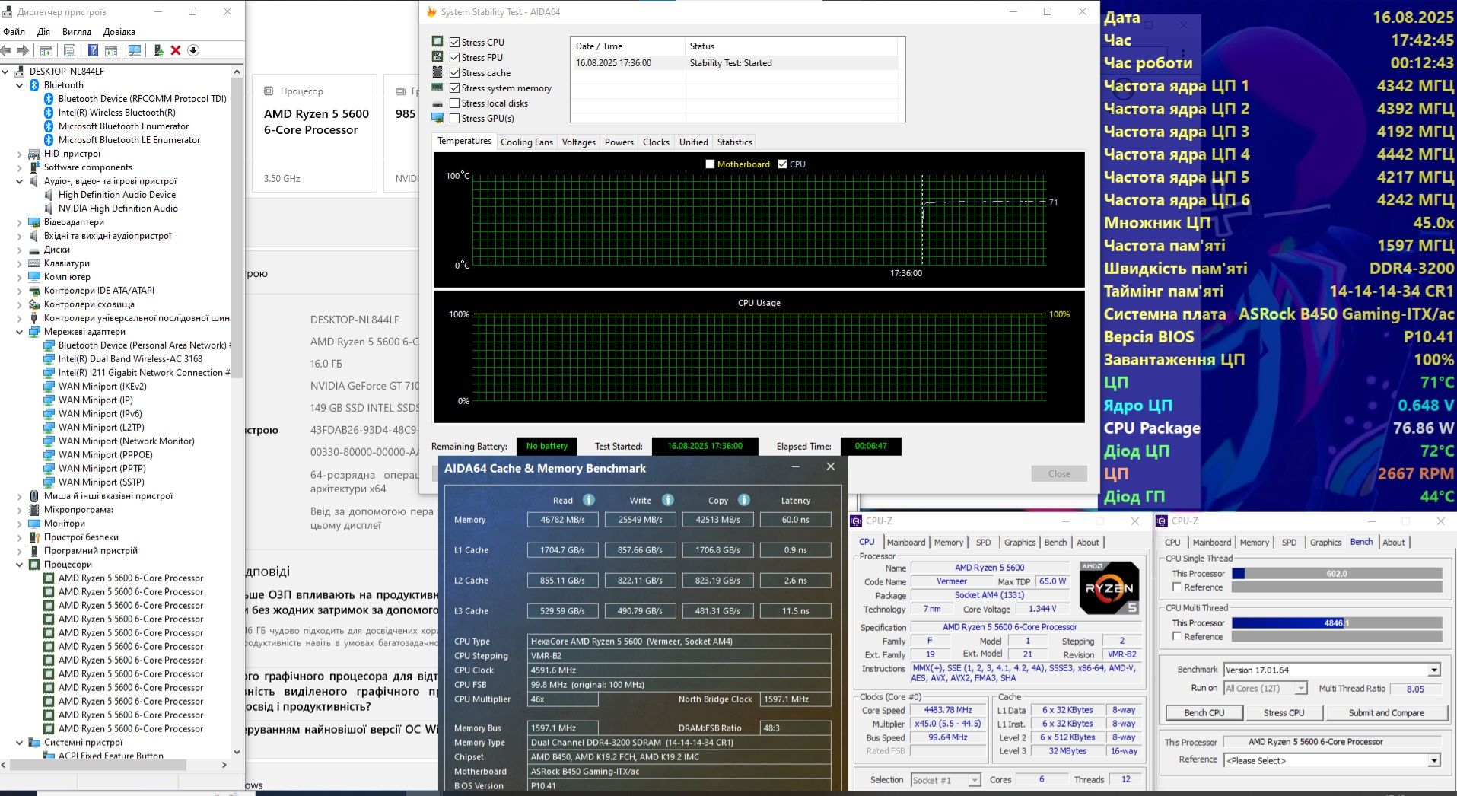
Task: Click the DESKTOP-NL844LF computer icon in tree
Action: tap(20, 72)
